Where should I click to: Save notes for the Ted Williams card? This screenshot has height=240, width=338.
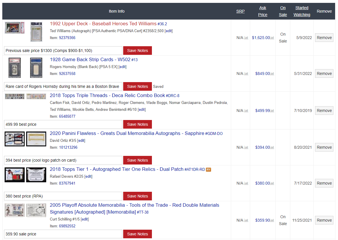pos(138,51)
